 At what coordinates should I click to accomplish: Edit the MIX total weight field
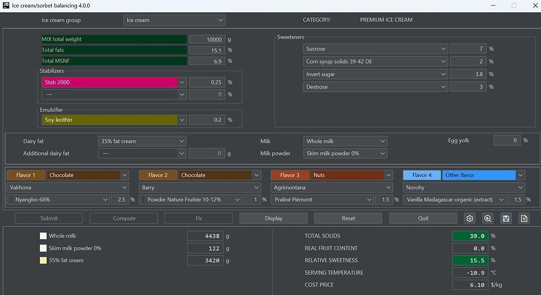[x=207, y=39]
